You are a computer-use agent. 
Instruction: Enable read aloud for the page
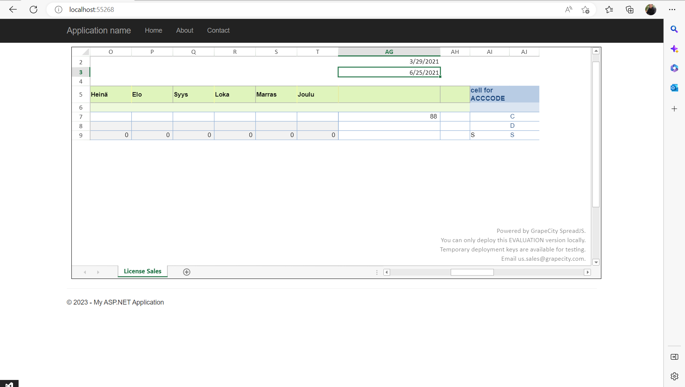(x=568, y=9)
